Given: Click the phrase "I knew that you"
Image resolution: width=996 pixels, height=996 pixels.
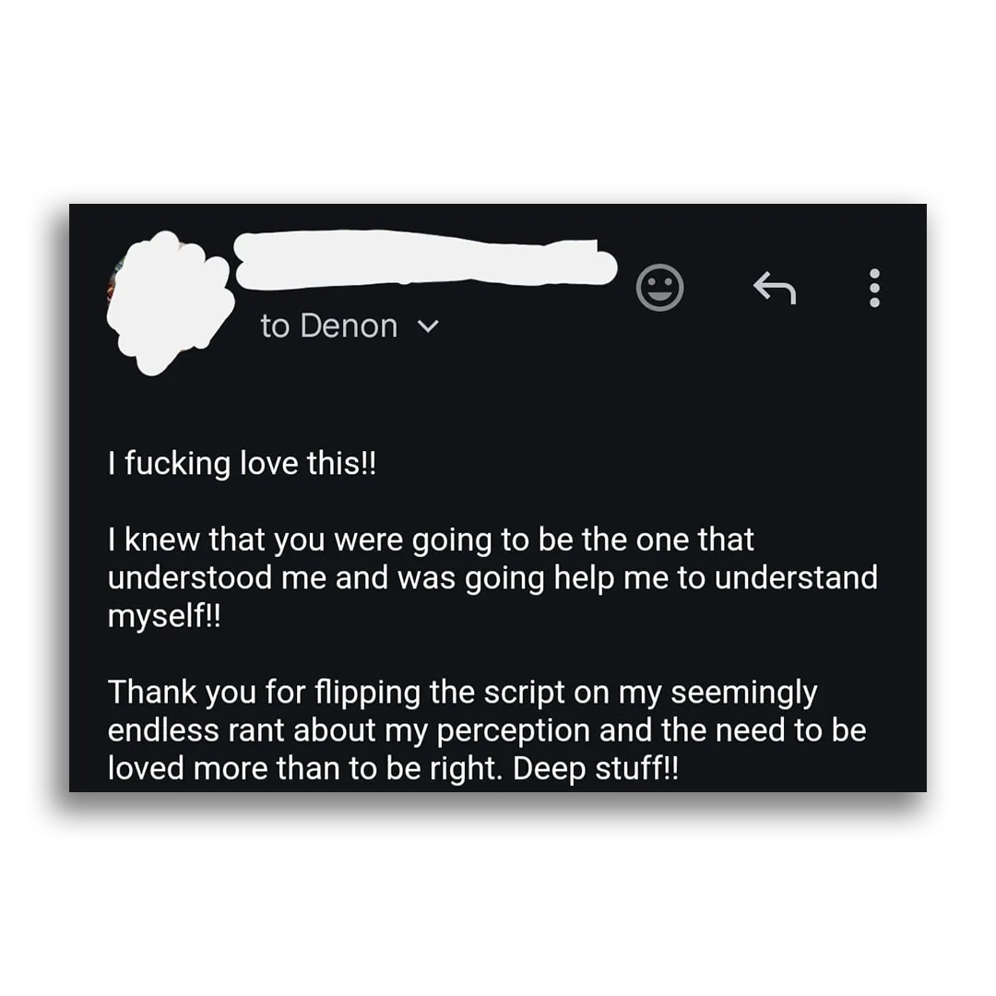Looking at the screenshot, I should coord(217,539).
